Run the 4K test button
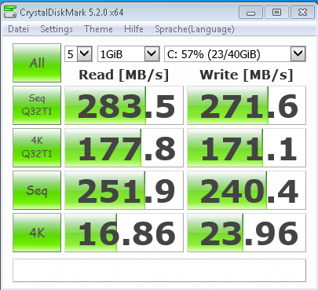 pyautogui.click(x=37, y=233)
